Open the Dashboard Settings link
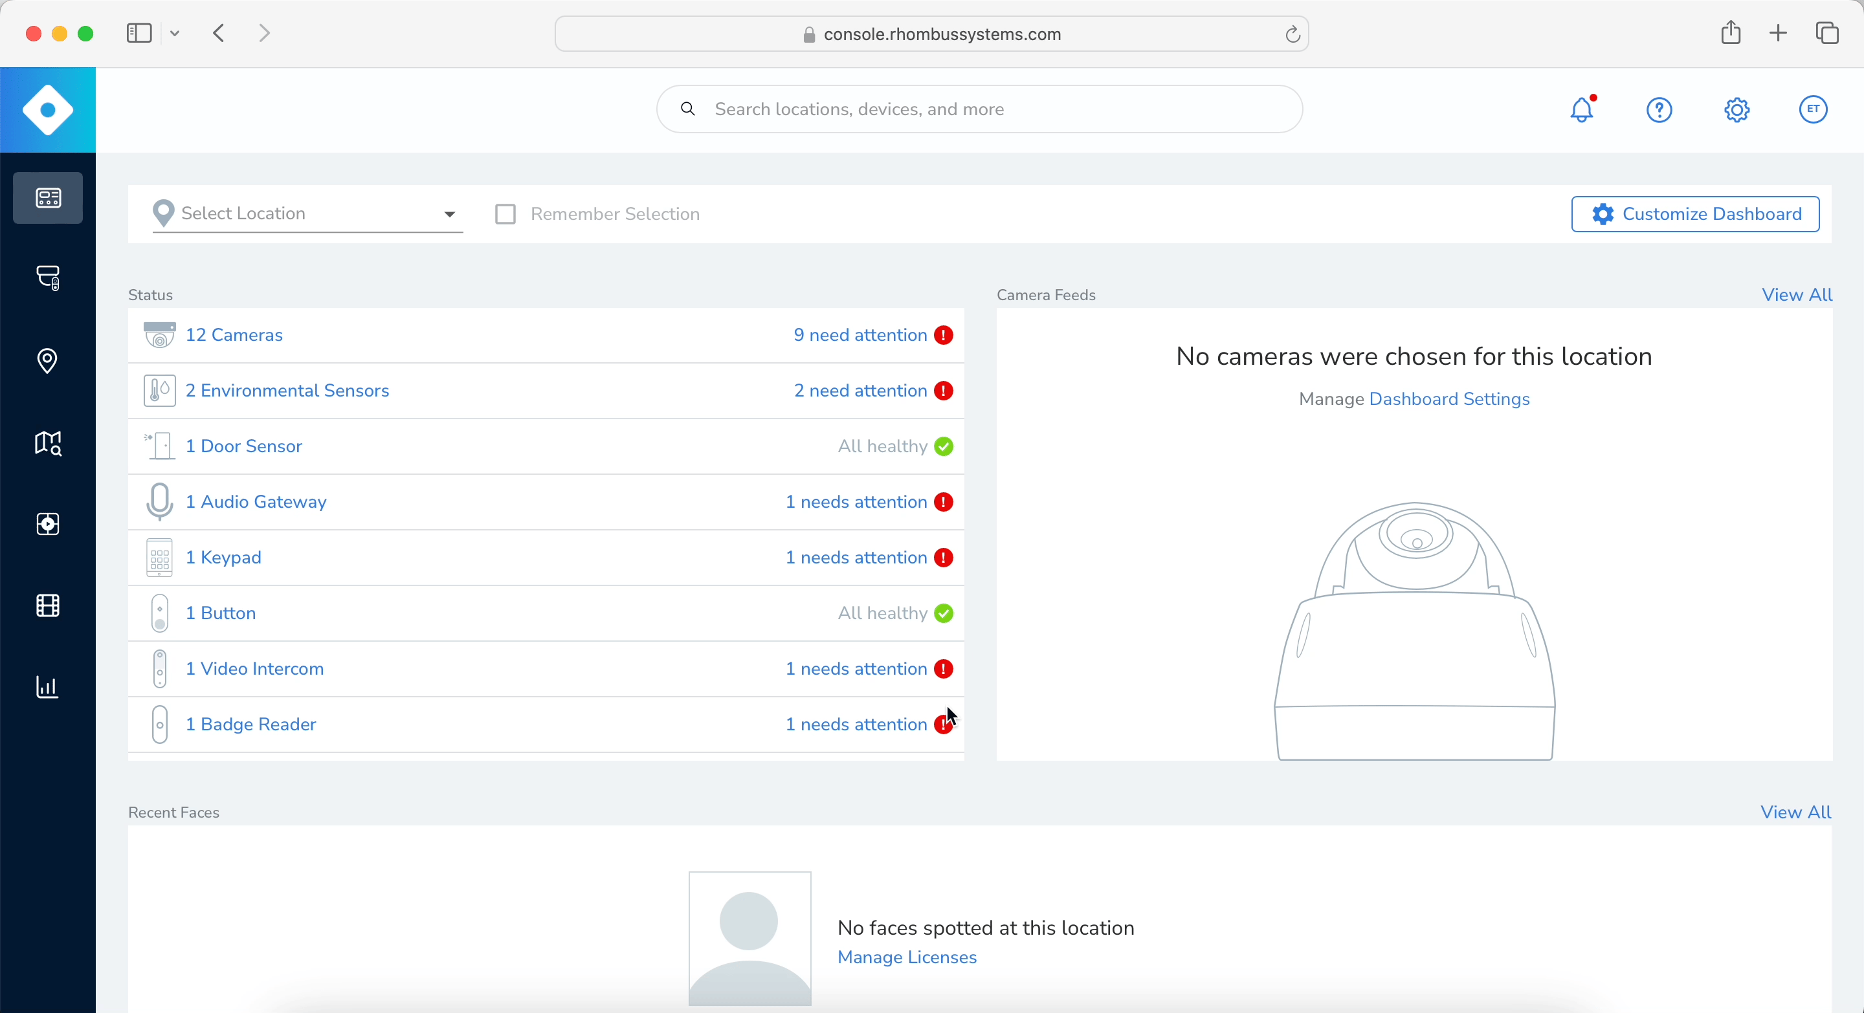 tap(1449, 399)
